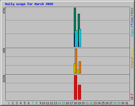Click the orange Sites legend label
135x106 pixels.
[132, 64]
